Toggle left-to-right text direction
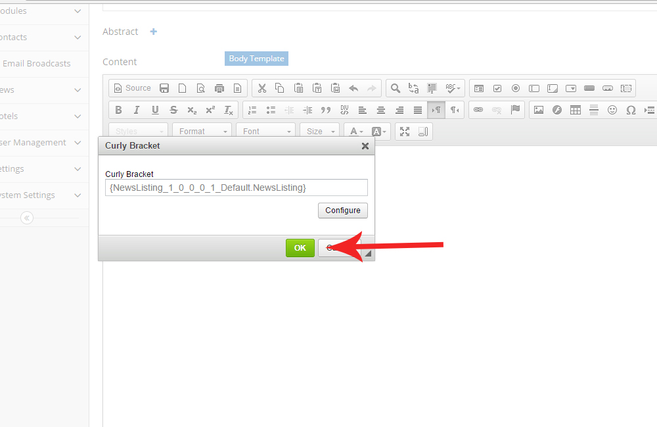 436,110
